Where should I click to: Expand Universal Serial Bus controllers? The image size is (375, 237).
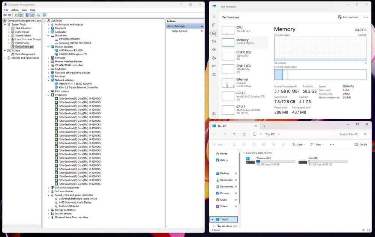click(48, 217)
